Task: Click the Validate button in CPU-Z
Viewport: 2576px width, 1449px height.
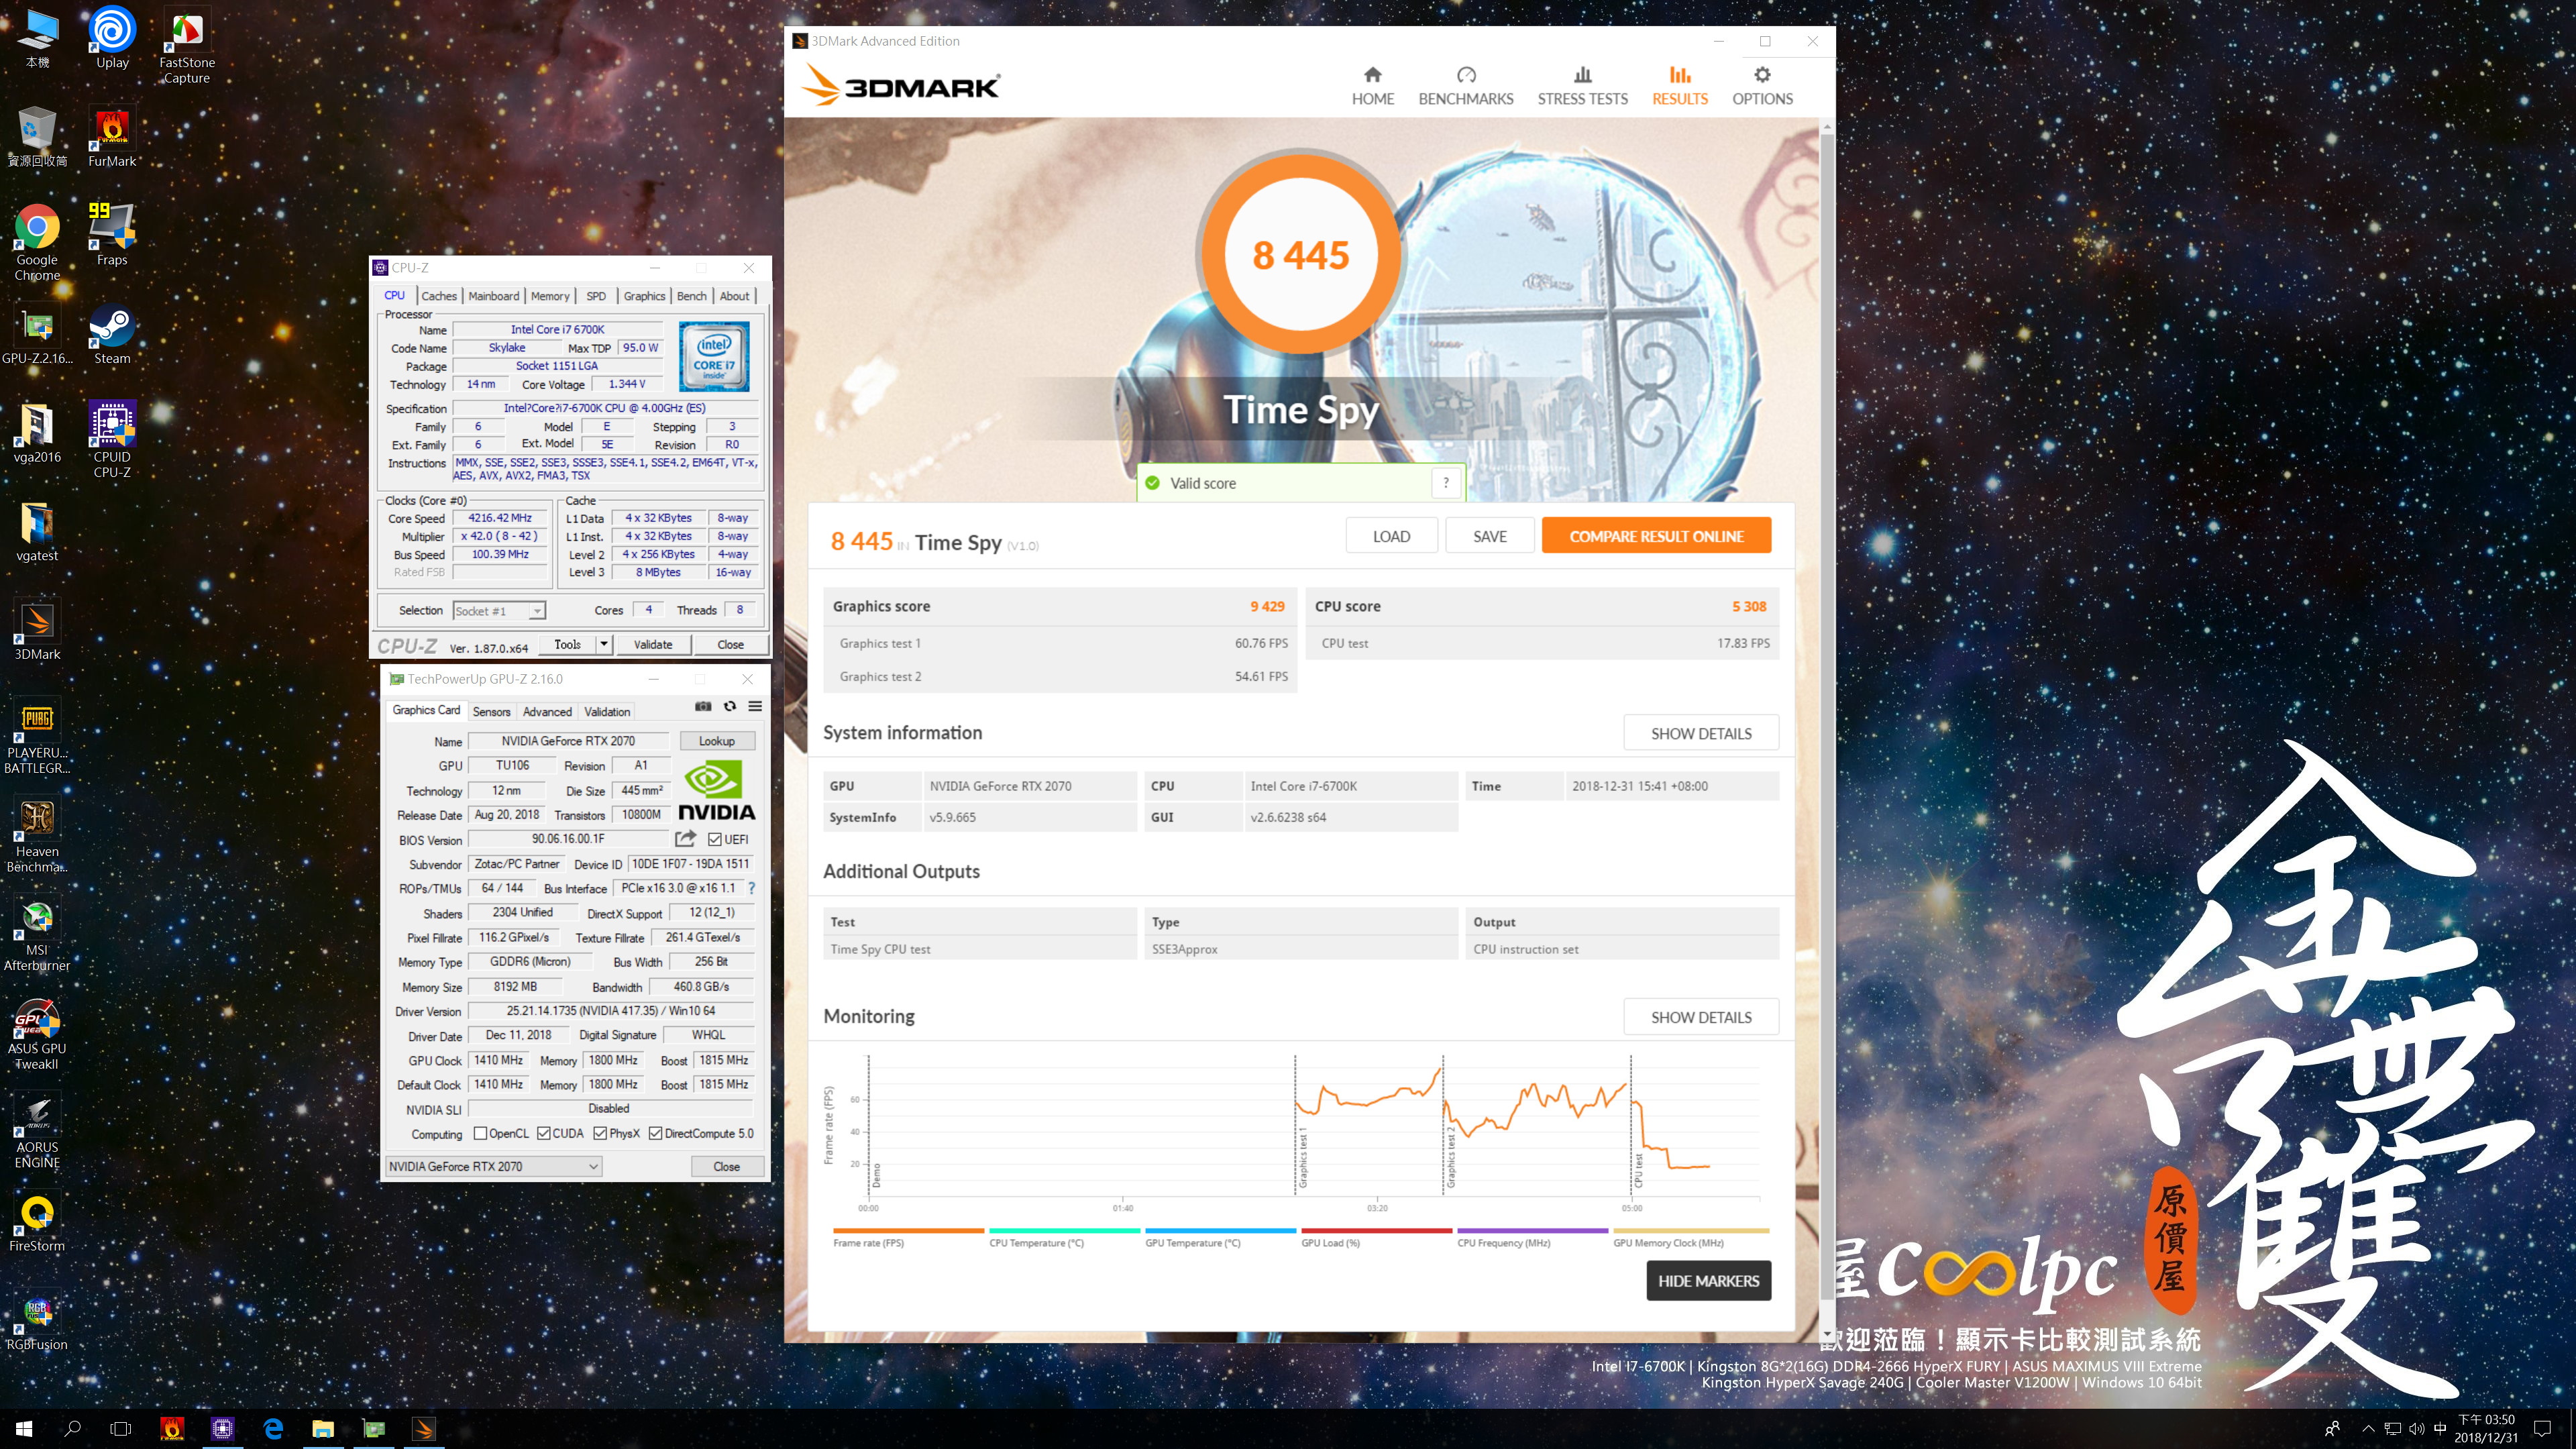Action: click(653, 644)
